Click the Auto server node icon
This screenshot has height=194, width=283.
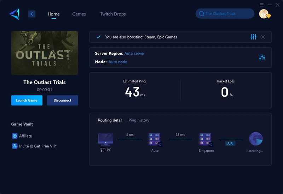[155, 140]
